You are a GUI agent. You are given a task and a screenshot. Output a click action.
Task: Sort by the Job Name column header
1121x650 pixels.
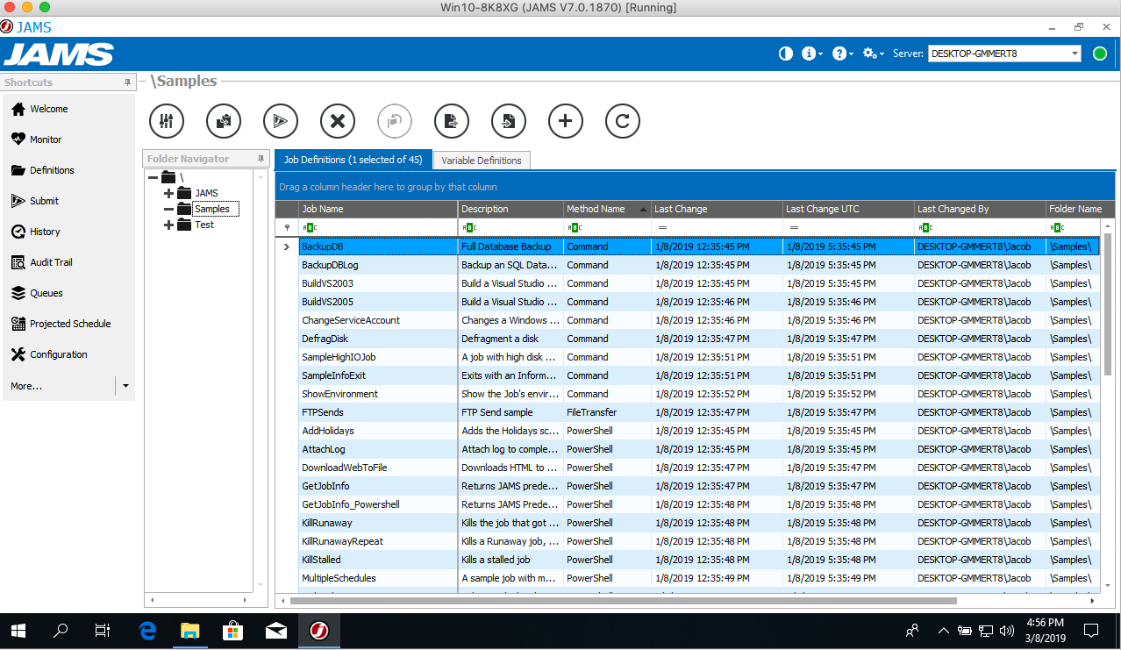point(378,209)
